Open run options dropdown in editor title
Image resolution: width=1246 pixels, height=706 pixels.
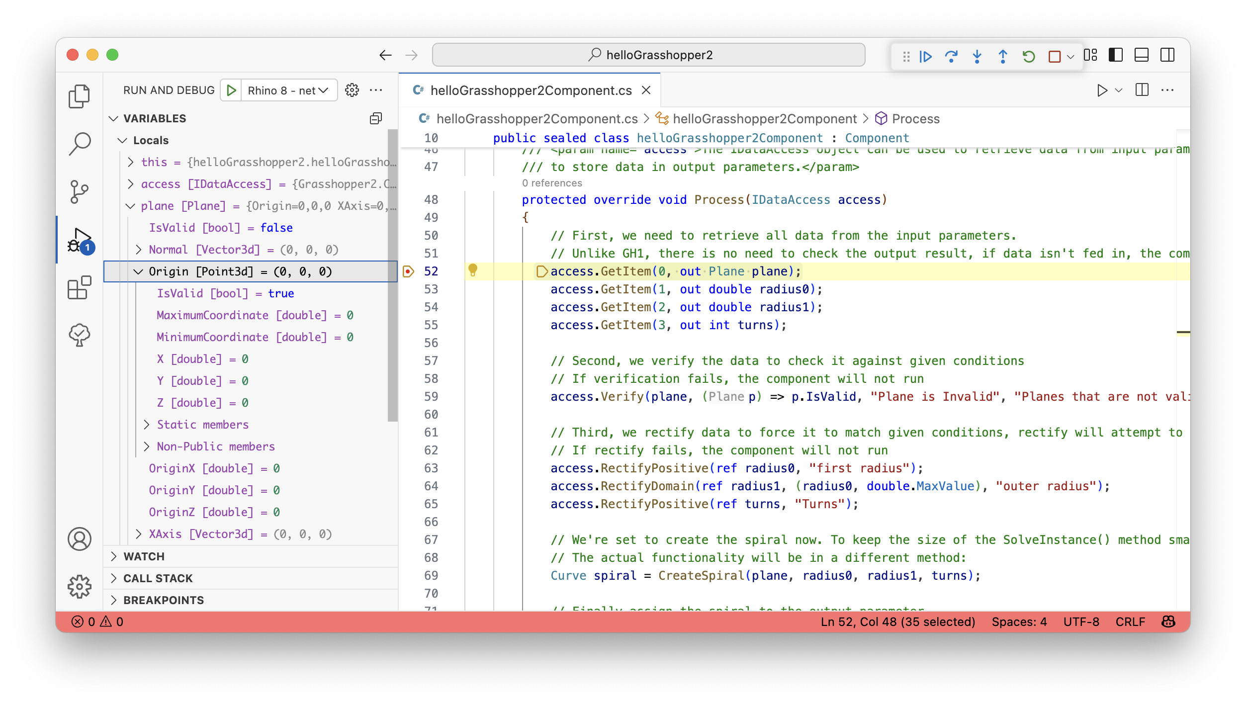click(1118, 90)
